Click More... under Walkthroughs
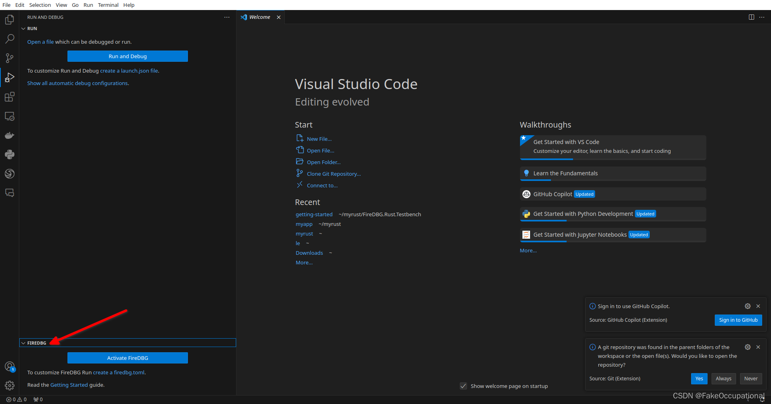771x404 pixels. [x=528, y=250]
